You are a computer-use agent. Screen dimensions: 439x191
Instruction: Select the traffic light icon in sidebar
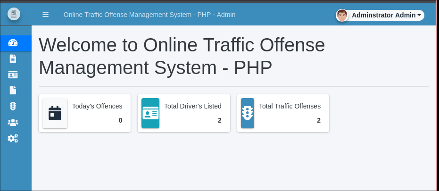pyautogui.click(x=13, y=106)
